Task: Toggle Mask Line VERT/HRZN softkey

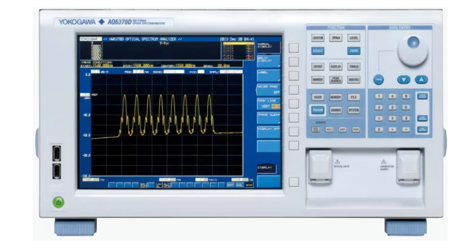Action: pos(269,103)
